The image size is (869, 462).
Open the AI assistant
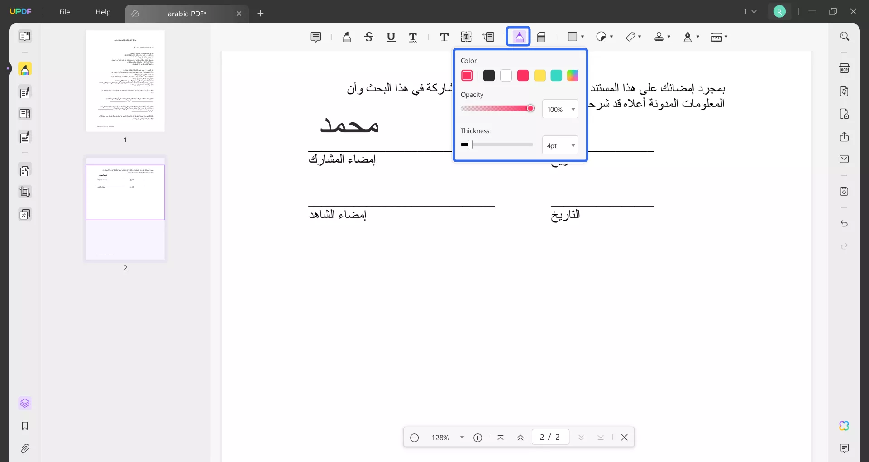(845, 426)
